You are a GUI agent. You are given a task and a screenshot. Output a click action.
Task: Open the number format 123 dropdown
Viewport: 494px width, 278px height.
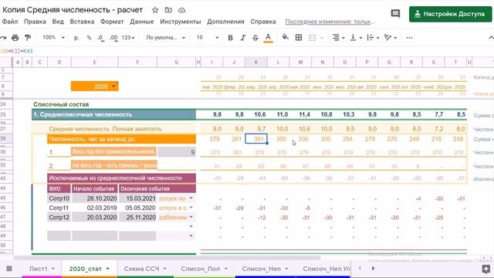point(128,38)
